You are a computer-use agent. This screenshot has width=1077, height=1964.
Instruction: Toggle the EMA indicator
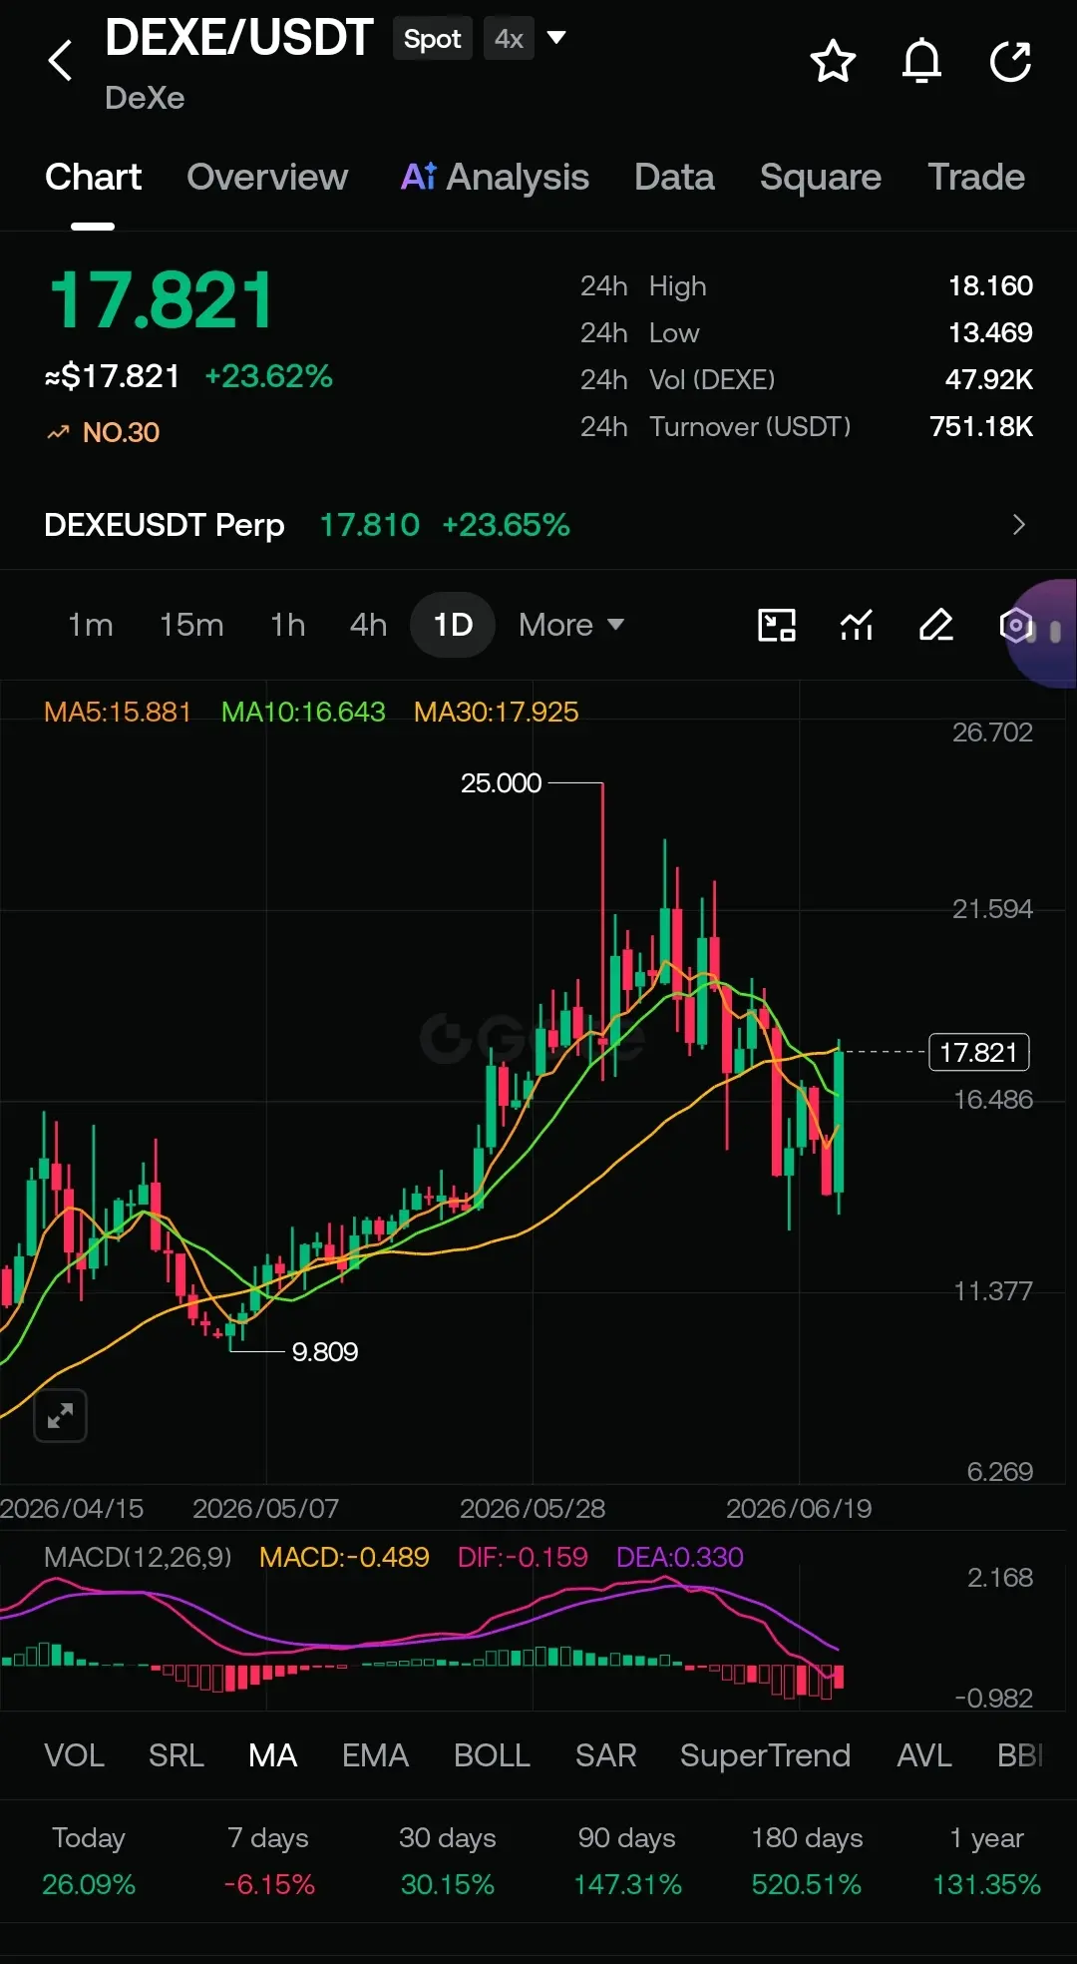376,1755
